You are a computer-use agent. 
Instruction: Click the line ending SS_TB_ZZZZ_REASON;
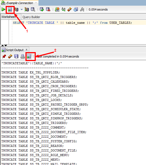point(33,146)
